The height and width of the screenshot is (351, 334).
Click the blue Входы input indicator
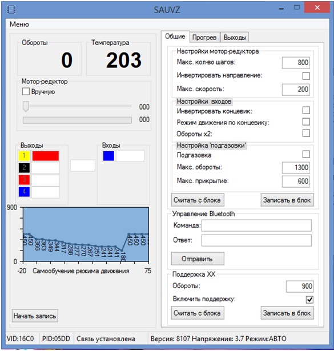pos(108,156)
